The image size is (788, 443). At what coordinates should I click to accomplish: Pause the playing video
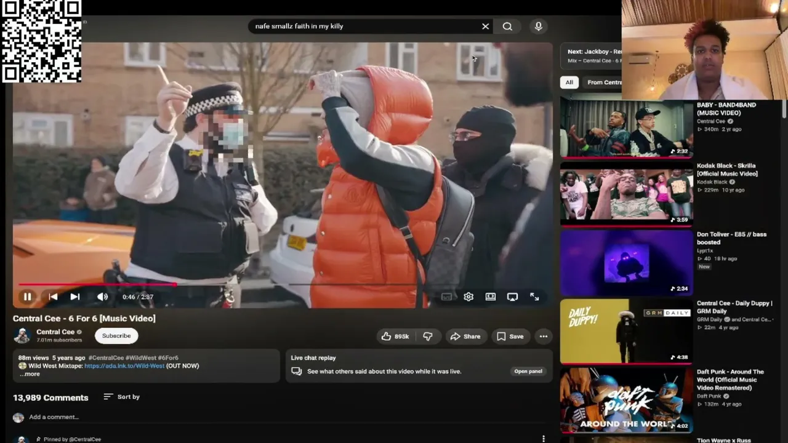coord(27,297)
